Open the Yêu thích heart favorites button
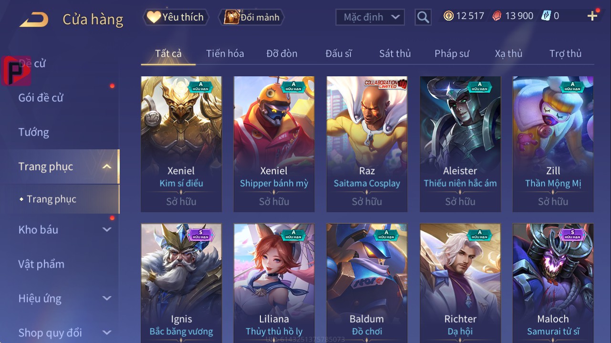Screen dimensions: 611x343 click(176, 17)
